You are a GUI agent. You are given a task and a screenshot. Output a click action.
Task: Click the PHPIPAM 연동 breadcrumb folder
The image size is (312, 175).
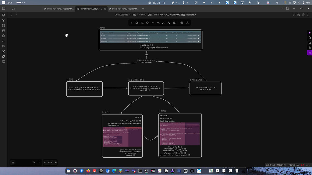145,15
